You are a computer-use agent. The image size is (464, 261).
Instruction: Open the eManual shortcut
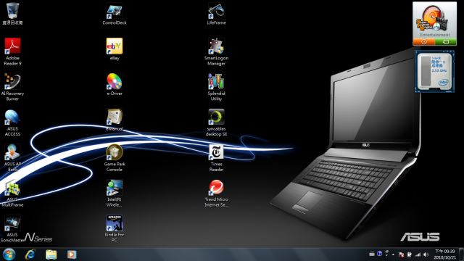[x=115, y=120]
